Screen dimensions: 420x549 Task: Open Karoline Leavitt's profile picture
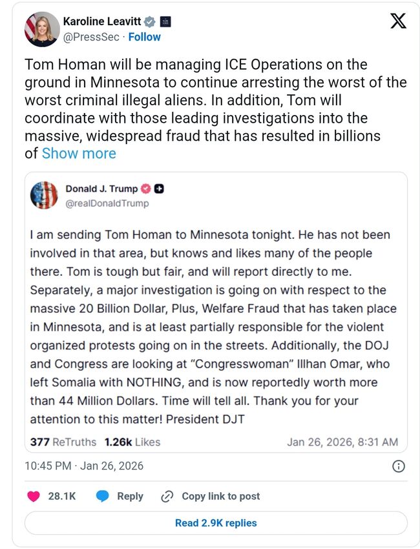42,29
